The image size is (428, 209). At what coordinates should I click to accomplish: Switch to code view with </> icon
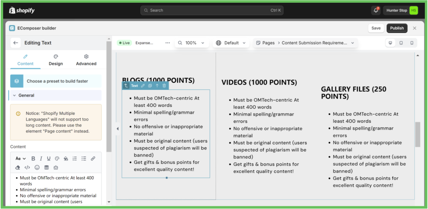[x=27, y=167]
